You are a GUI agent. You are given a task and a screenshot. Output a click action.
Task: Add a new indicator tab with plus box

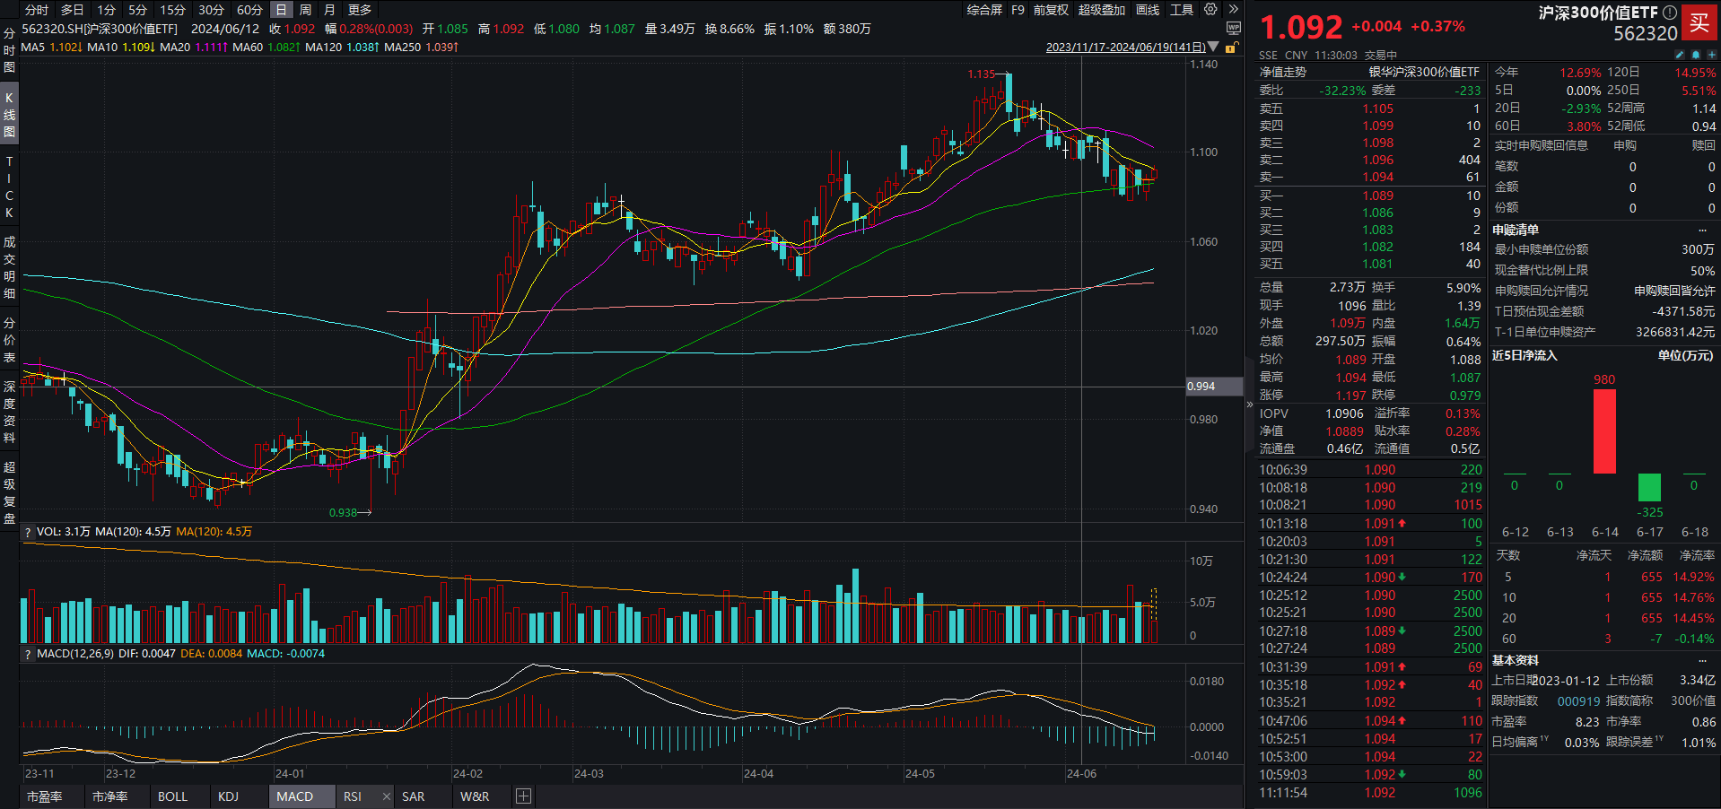524,796
